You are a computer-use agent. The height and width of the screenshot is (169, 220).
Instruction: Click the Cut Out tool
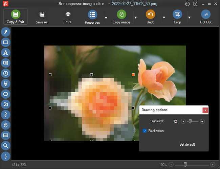point(205,17)
